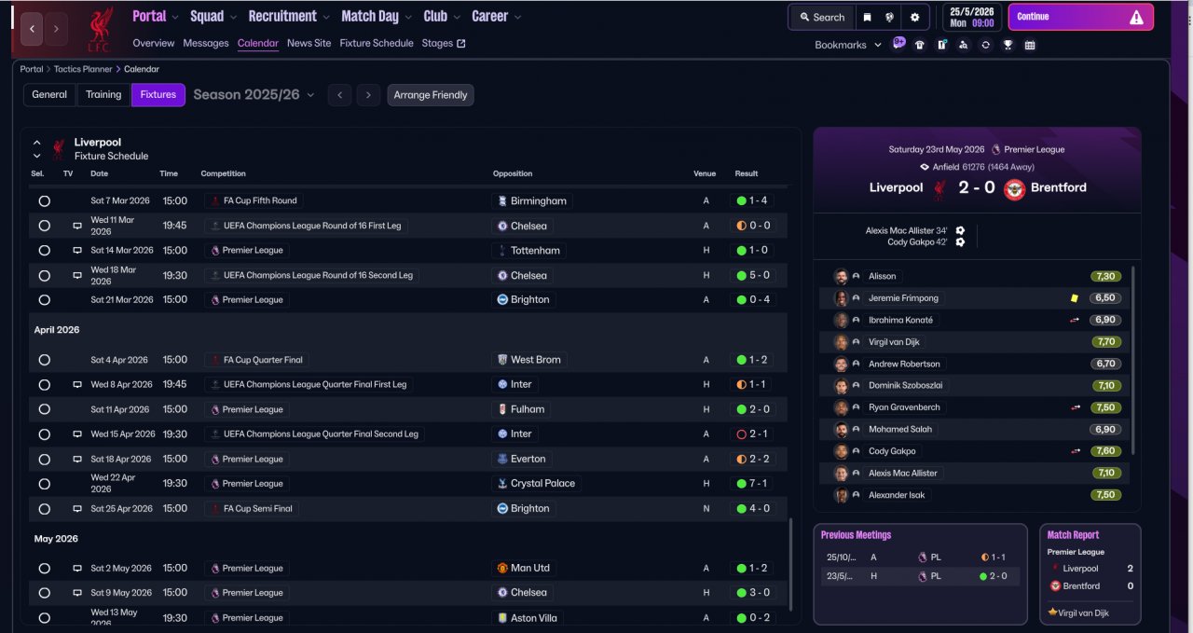Image resolution: width=1193 pixels, height=633 pixels.
Task: Switch to the Fixtures tab
Action: (158, 94)
